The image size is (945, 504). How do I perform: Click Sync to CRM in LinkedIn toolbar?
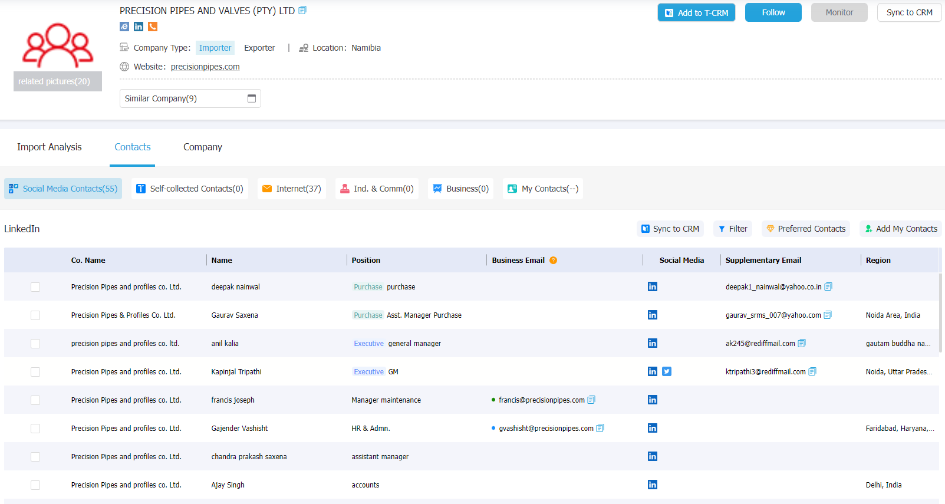tap(670, 229)
